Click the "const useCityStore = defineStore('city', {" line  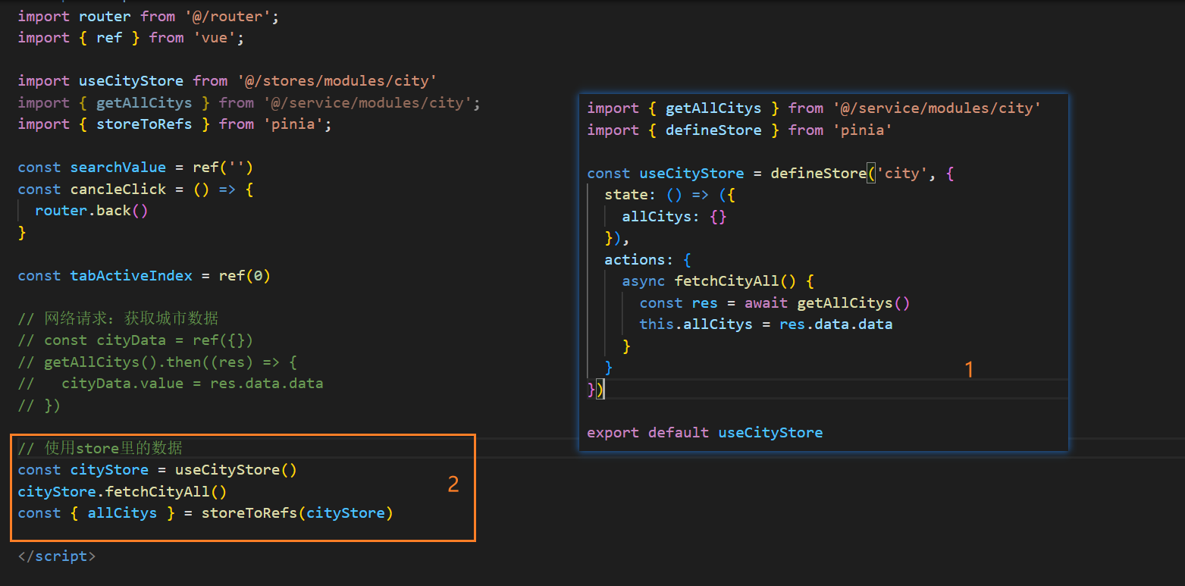click(x=771, y=173)
